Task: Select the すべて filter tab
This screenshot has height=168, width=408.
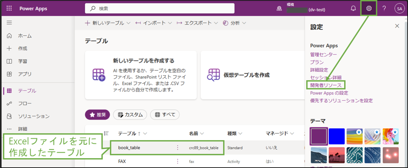Action: click(x=165, y=115)
